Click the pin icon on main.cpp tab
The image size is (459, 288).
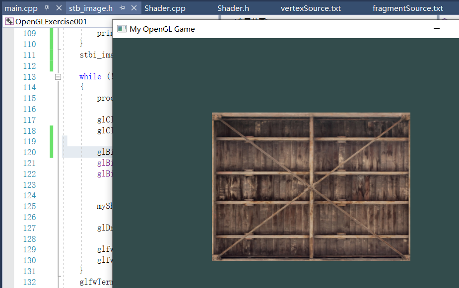tap(47, 7)
